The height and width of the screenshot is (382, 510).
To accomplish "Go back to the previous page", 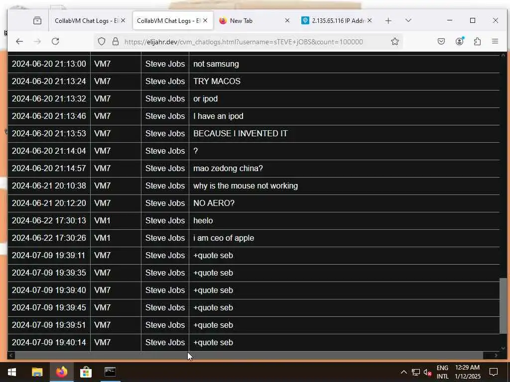I will click(19, 42).
